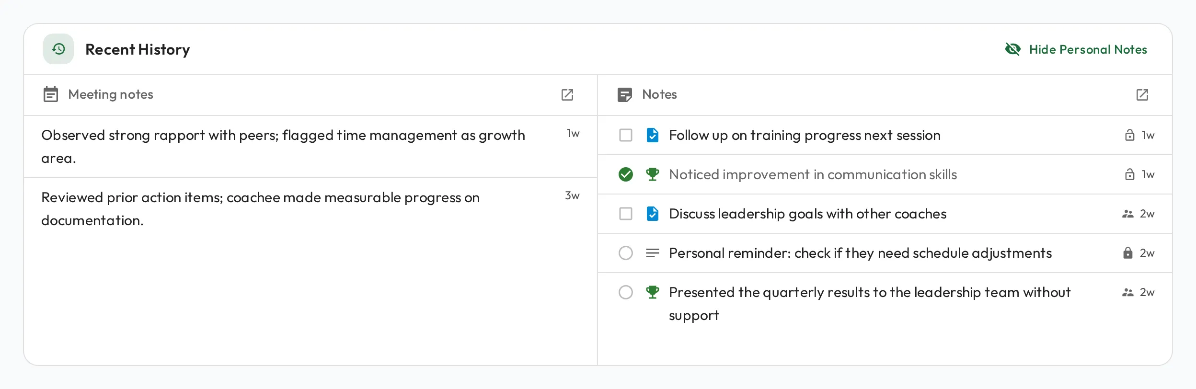Viewport: 1196px width, 389px height.
Task: Open the time management meeting note
Action: [x=310, y=147]
